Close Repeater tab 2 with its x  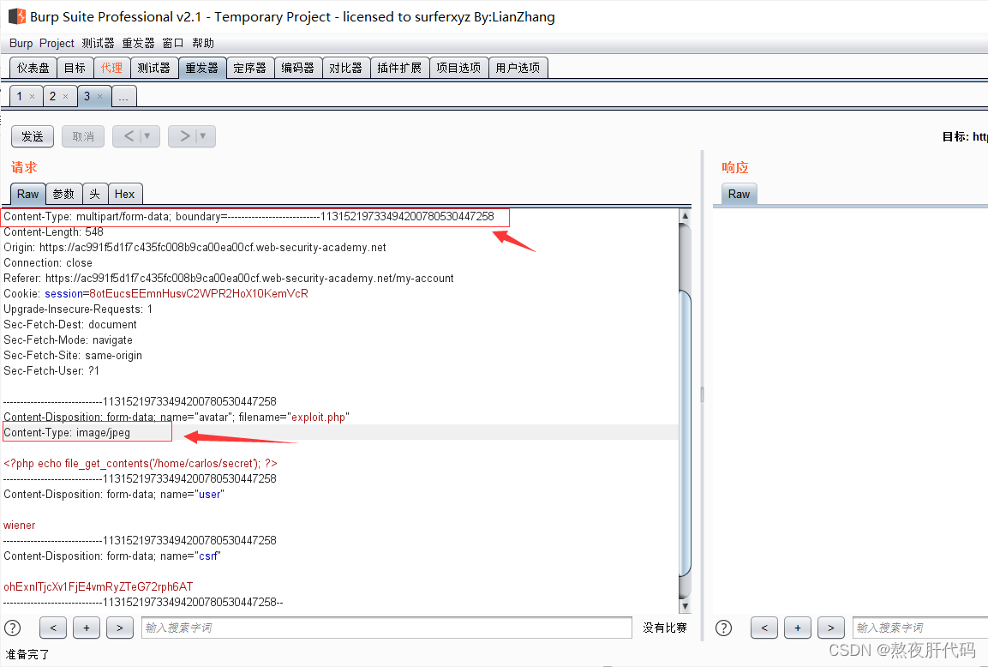65,97
